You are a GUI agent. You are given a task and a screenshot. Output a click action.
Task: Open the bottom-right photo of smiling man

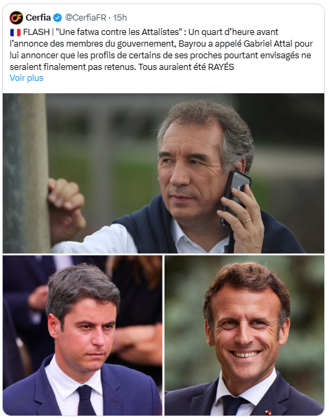click(x=244, y=335)
